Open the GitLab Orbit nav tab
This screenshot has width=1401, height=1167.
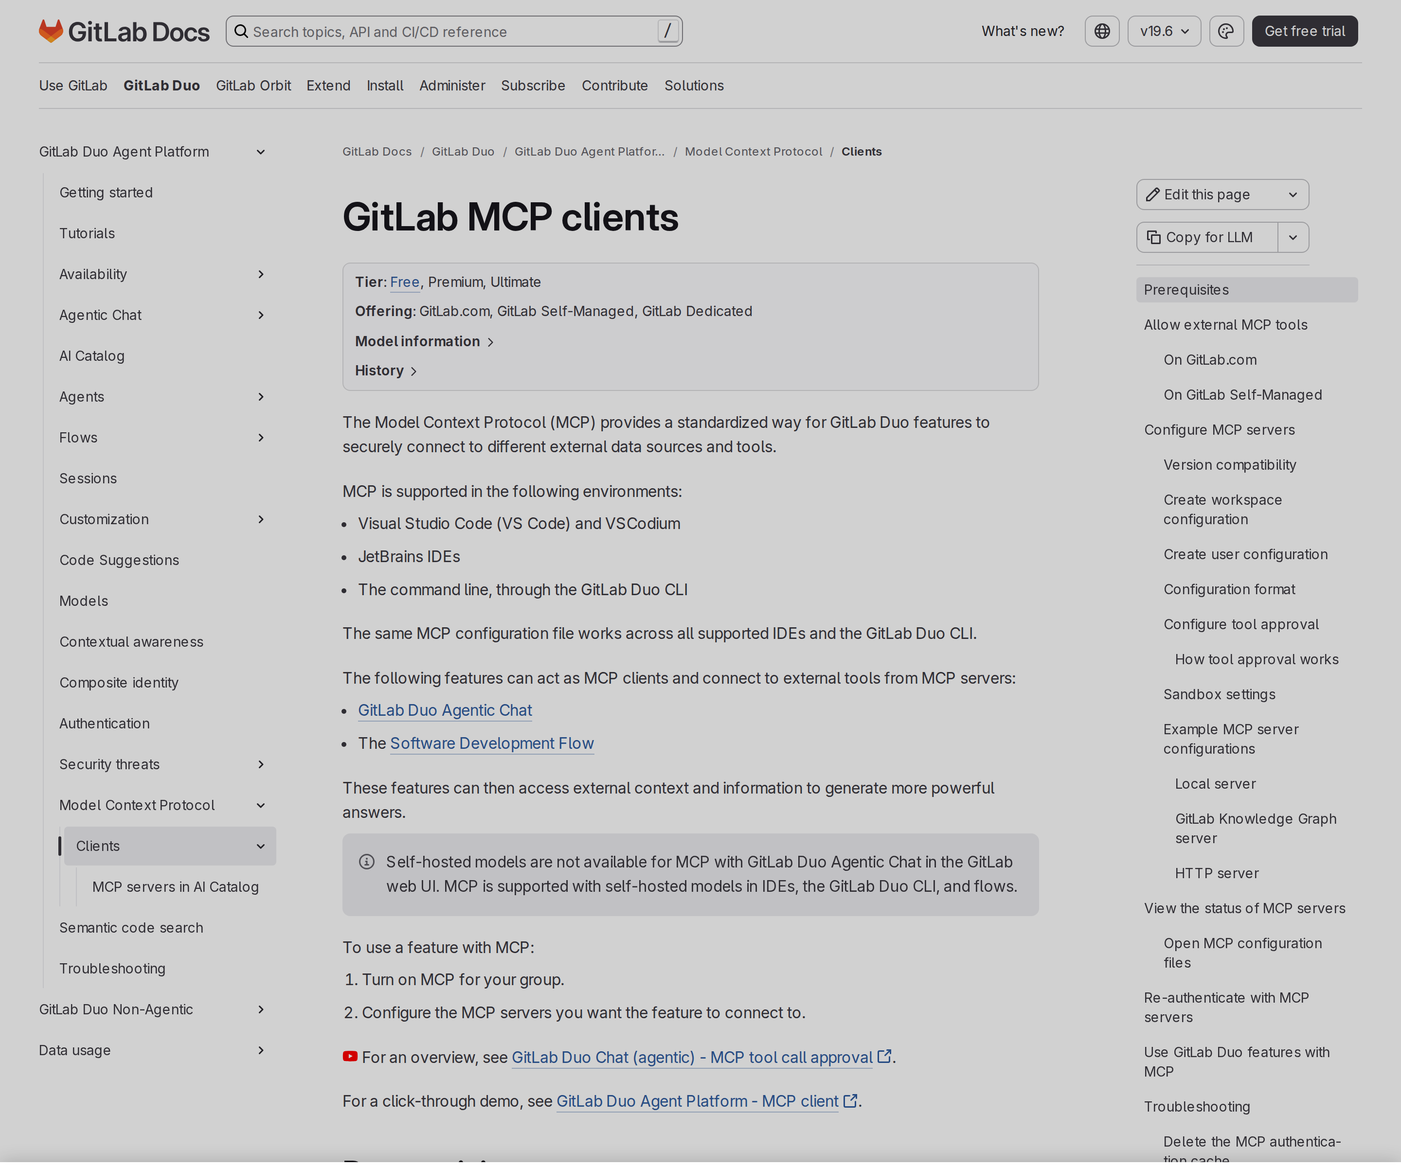point(253,86)
